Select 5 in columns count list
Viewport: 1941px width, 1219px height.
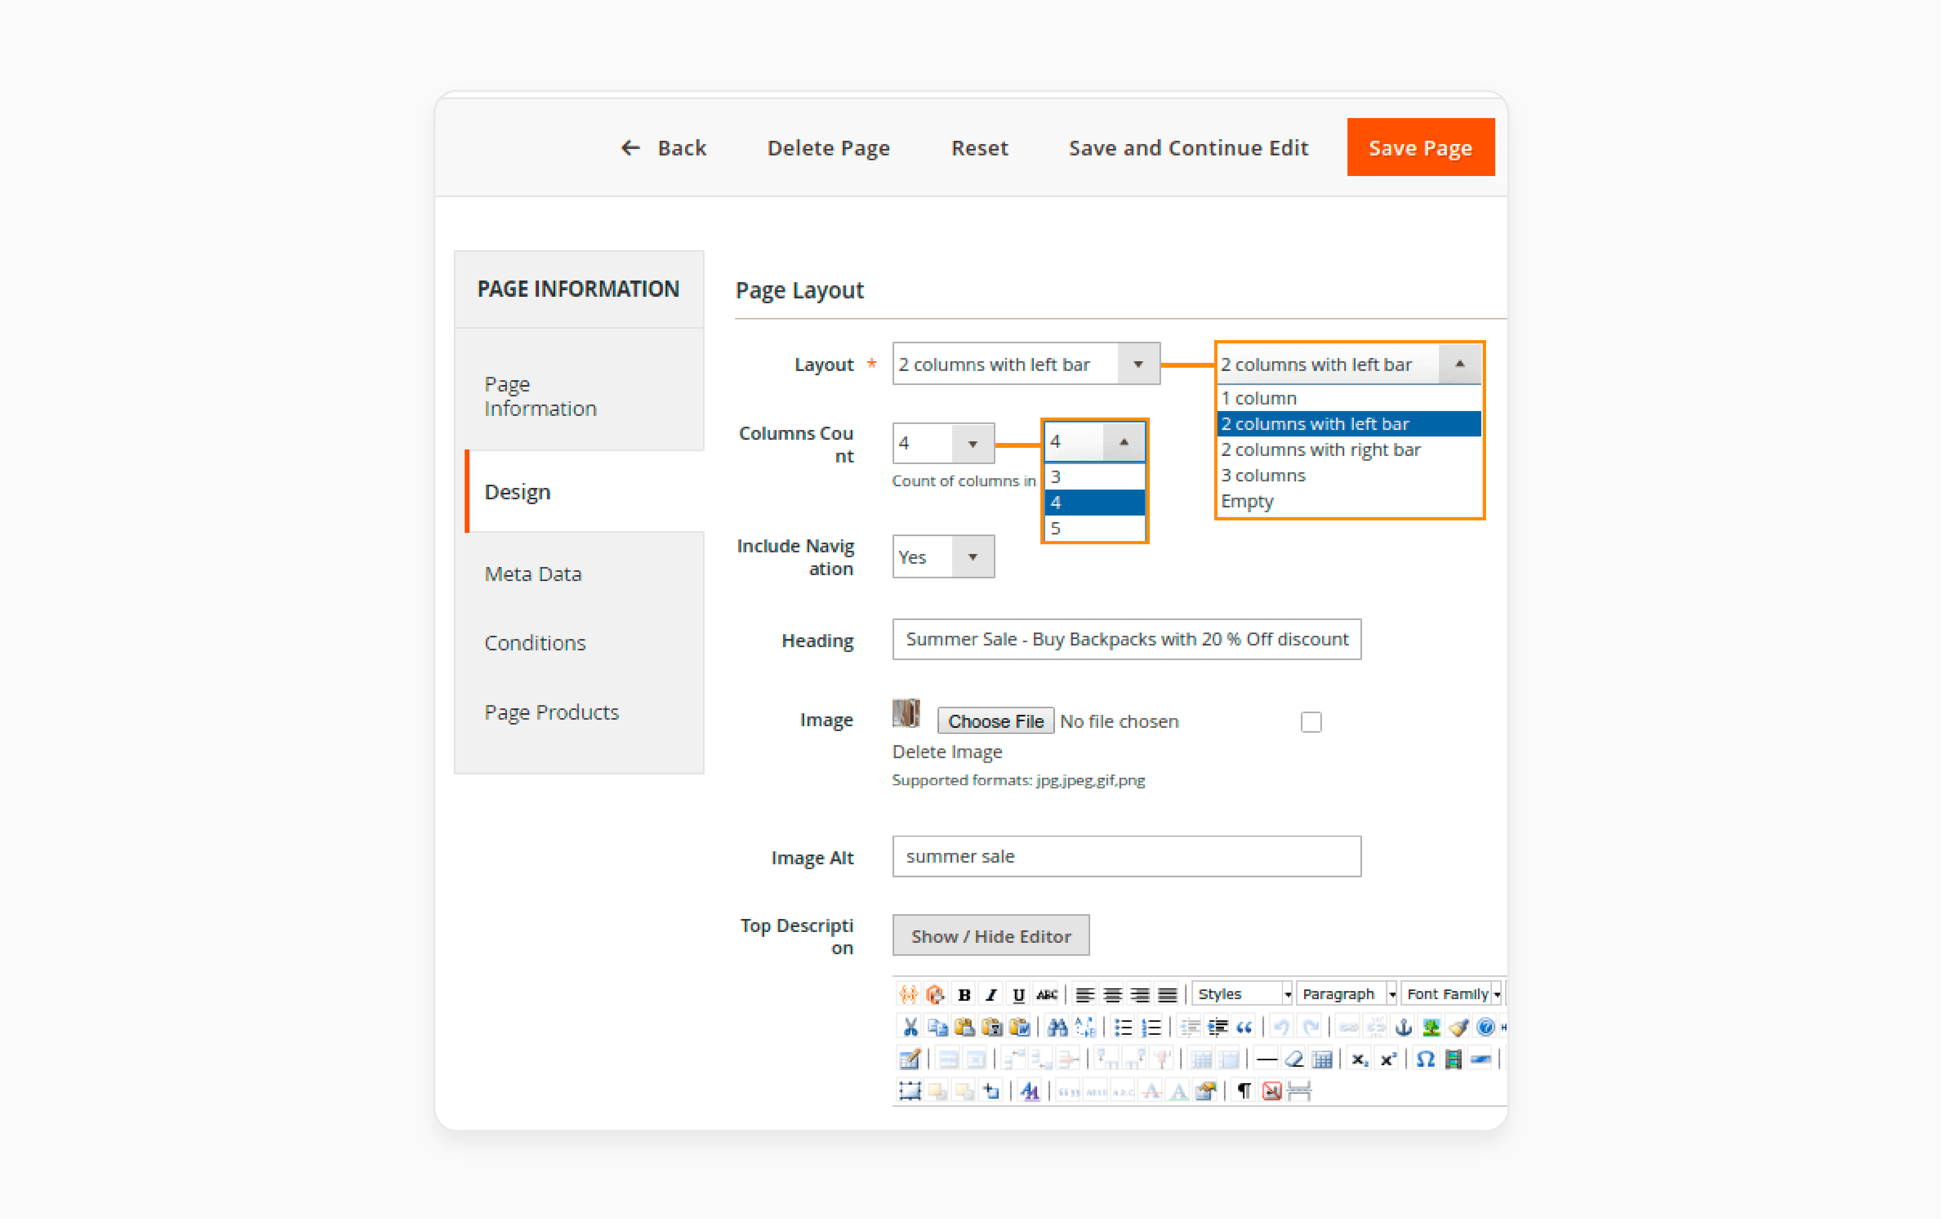click(1094, 528)
